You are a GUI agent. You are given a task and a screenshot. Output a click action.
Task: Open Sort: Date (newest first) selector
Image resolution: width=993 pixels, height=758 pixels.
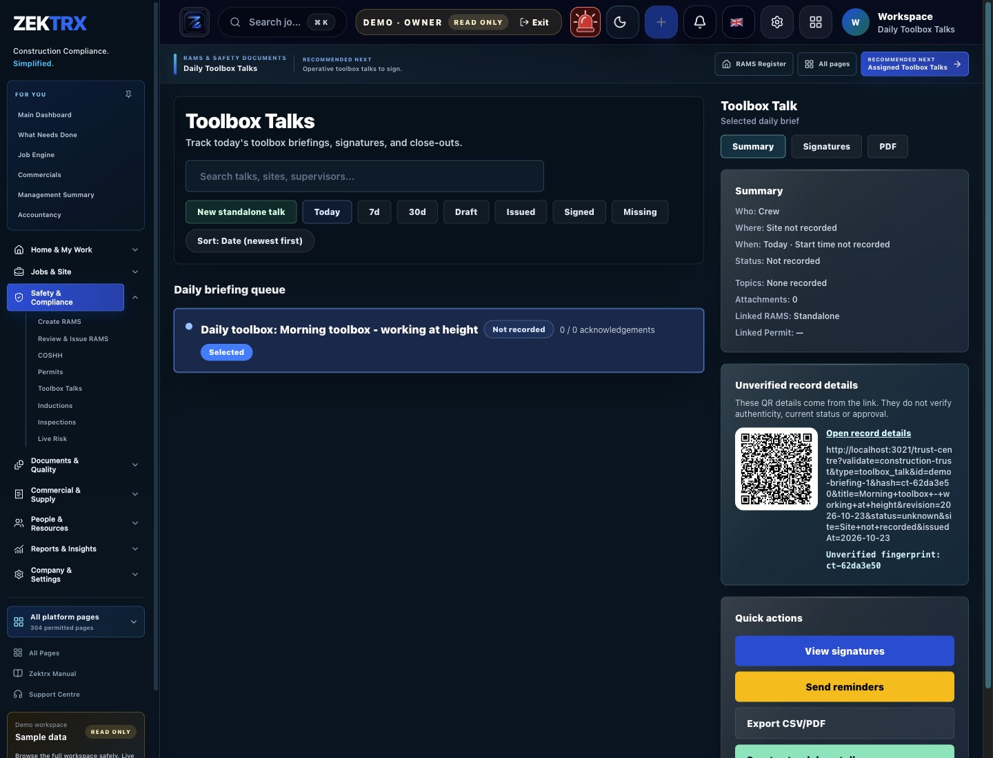click(250, 241)
